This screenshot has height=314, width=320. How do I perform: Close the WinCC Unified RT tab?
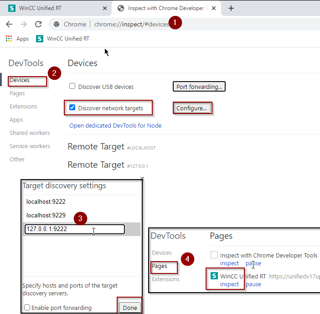(x=105, y=8)
